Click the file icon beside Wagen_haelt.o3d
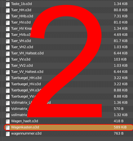Image resolution: width=133 pixels, height=141 pixels. [x=8, y=121]
